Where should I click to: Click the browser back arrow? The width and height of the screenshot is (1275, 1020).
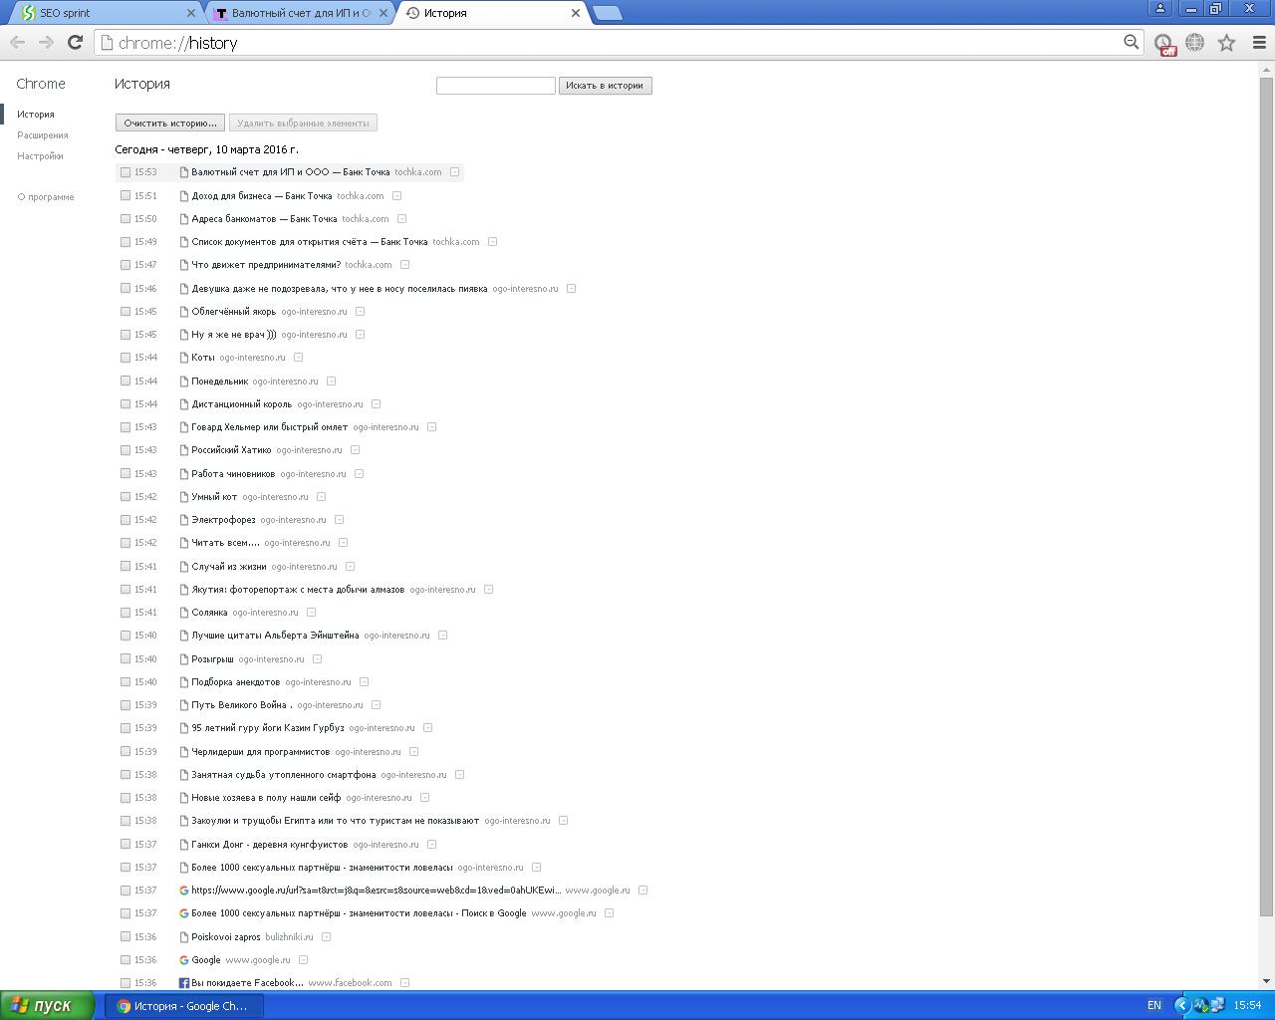click(17, 42)
